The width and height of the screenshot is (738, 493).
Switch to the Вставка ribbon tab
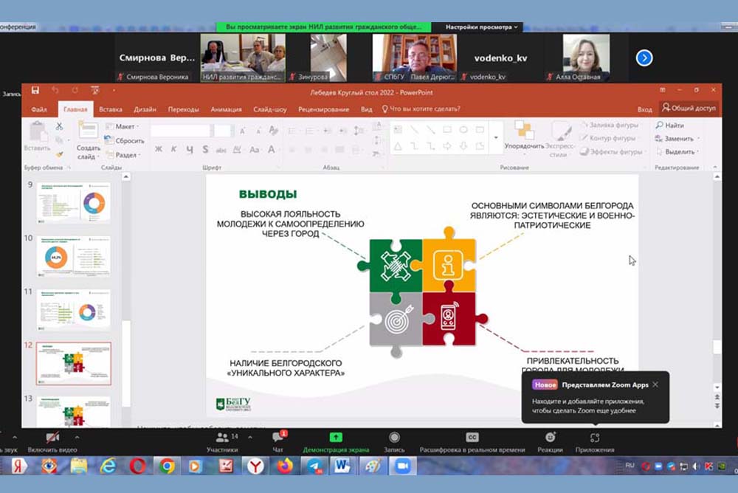111,109
